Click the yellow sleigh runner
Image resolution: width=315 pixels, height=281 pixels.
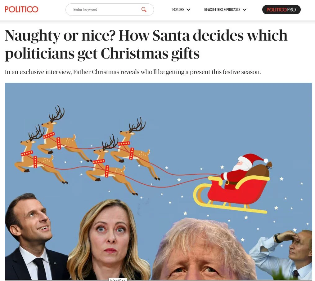coord(229,203)
